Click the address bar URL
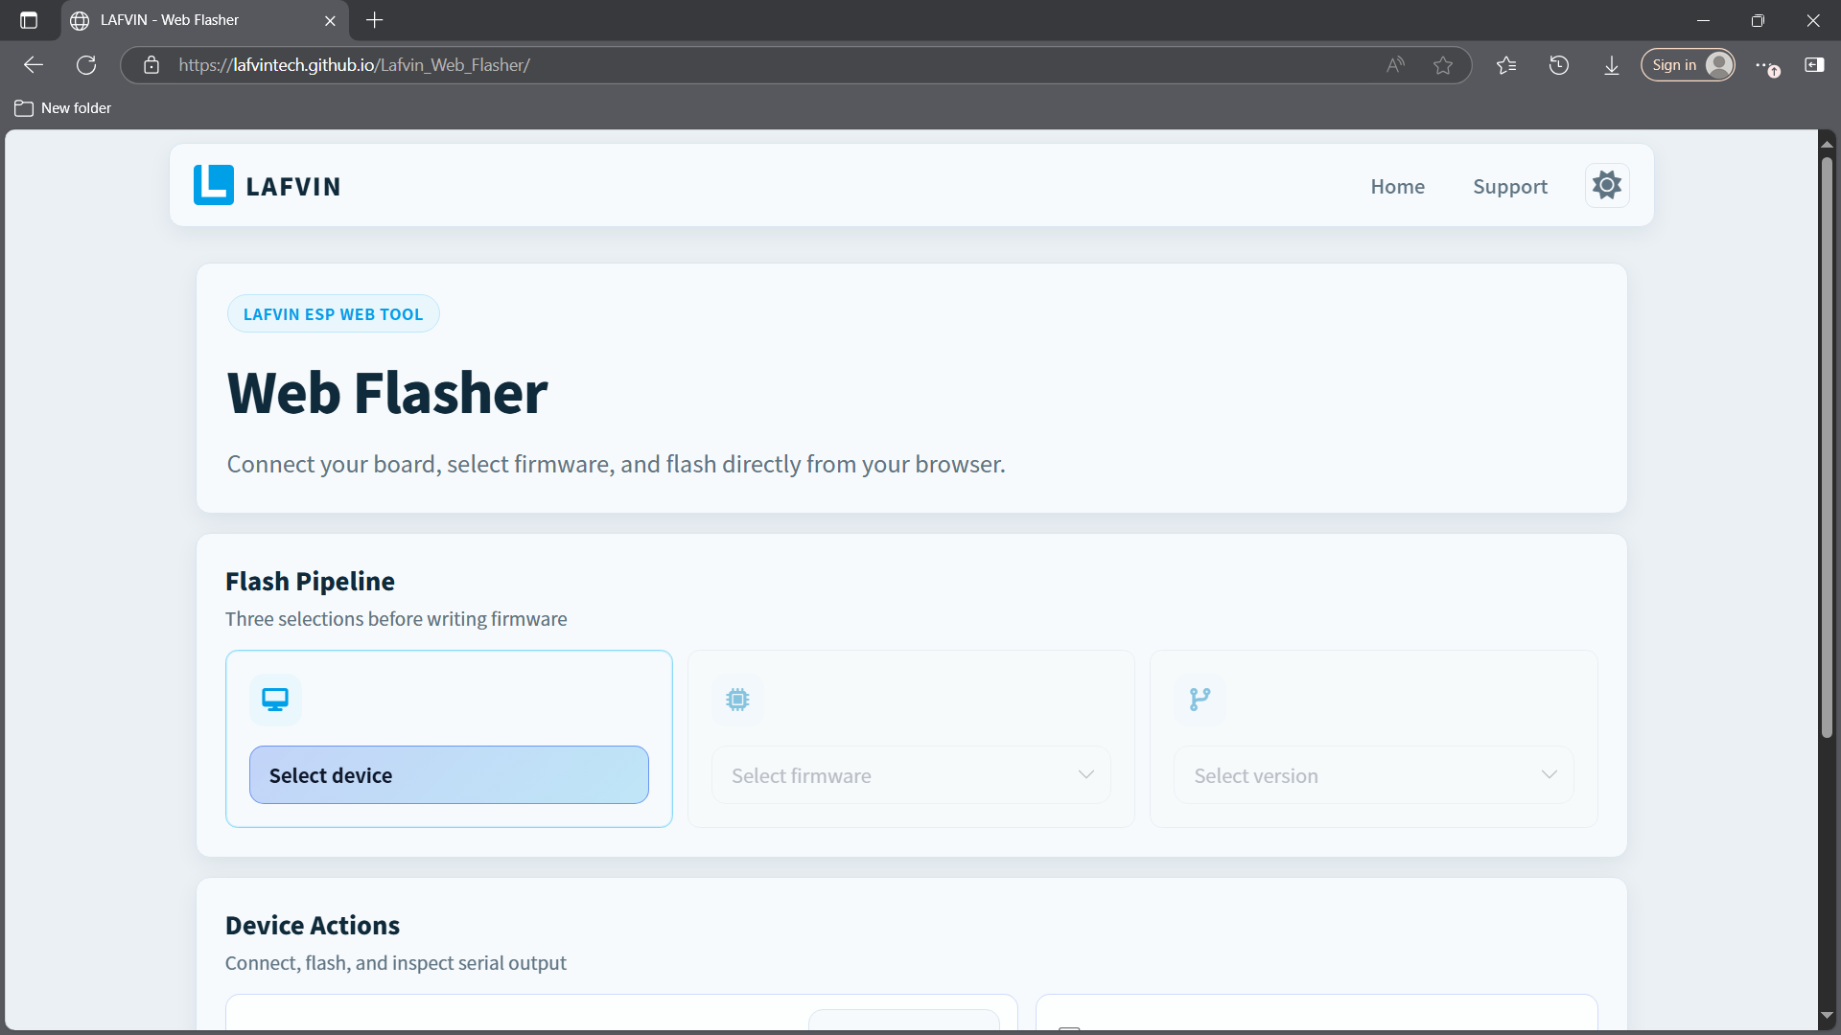 click(x=354, y=65)
